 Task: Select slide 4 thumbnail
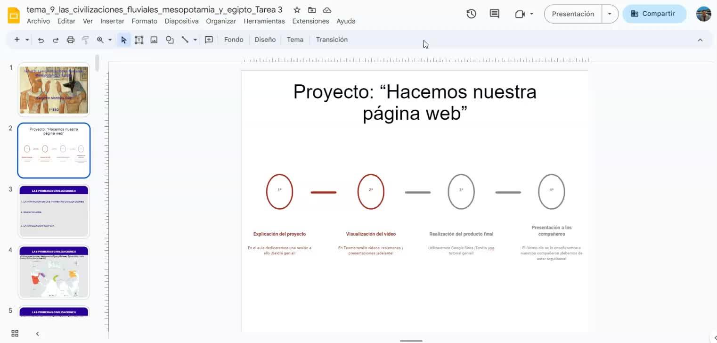54,272
